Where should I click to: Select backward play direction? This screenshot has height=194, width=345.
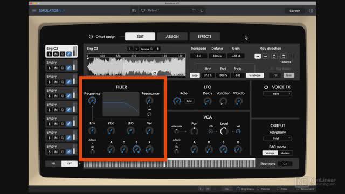(266, 56)
